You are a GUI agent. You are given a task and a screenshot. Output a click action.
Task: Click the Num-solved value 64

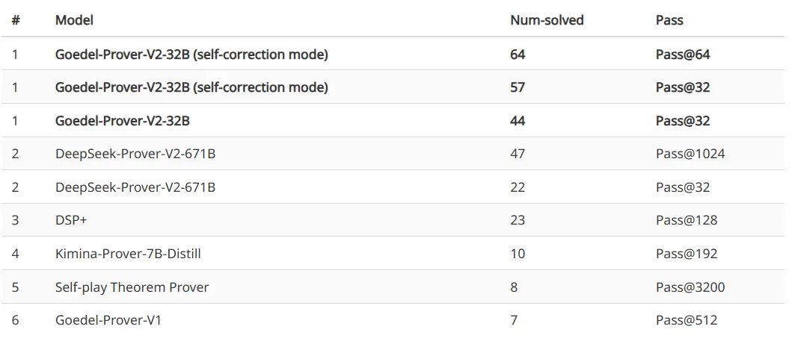coord(518,54)
